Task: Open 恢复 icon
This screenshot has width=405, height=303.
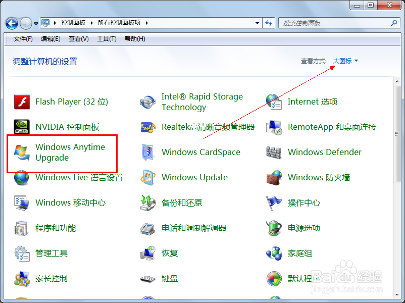Action: [x=148, y=254]
